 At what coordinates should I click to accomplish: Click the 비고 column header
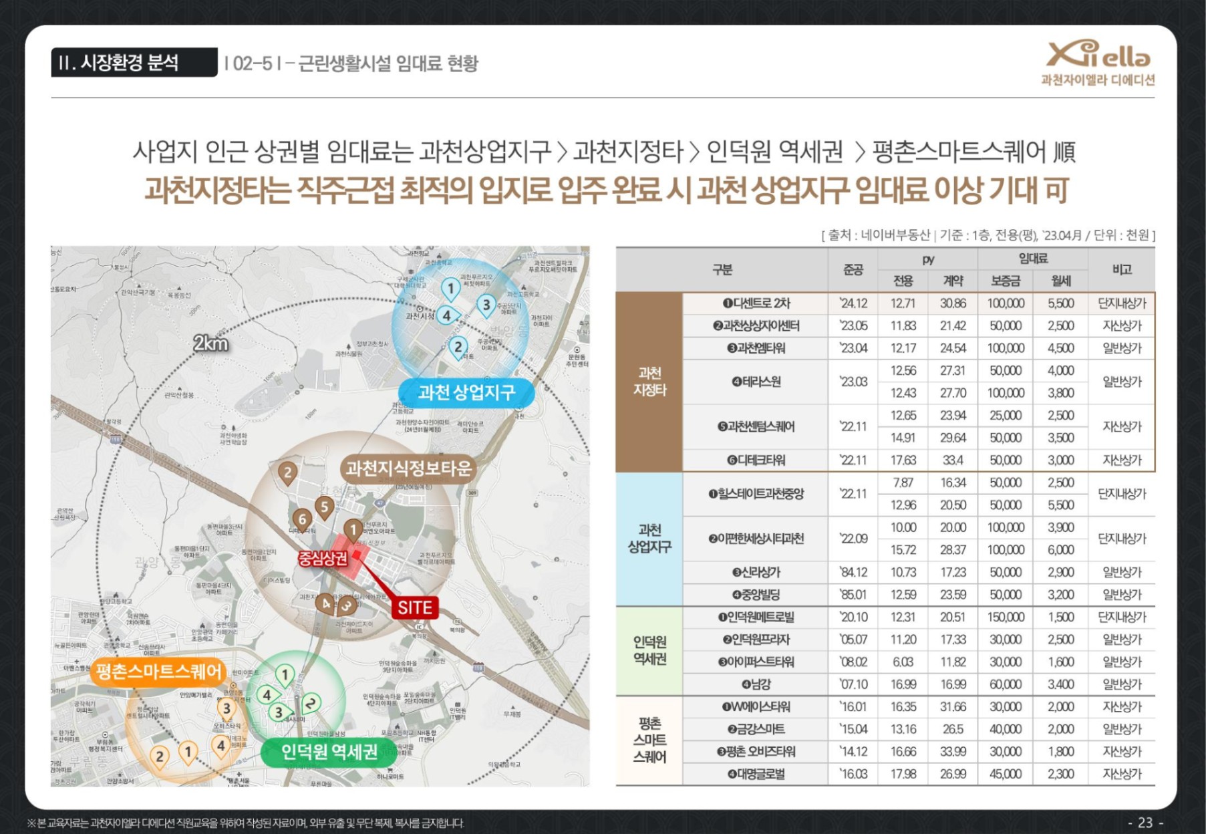pyautogui.click(x=1122, y=269)
